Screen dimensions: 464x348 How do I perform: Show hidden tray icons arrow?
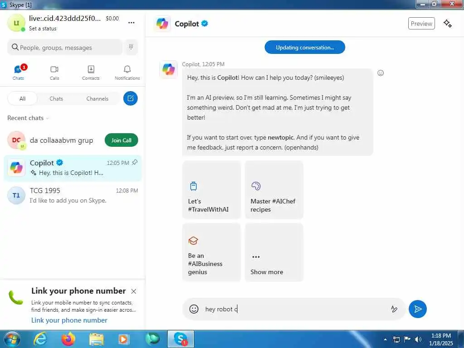point(385,339)
